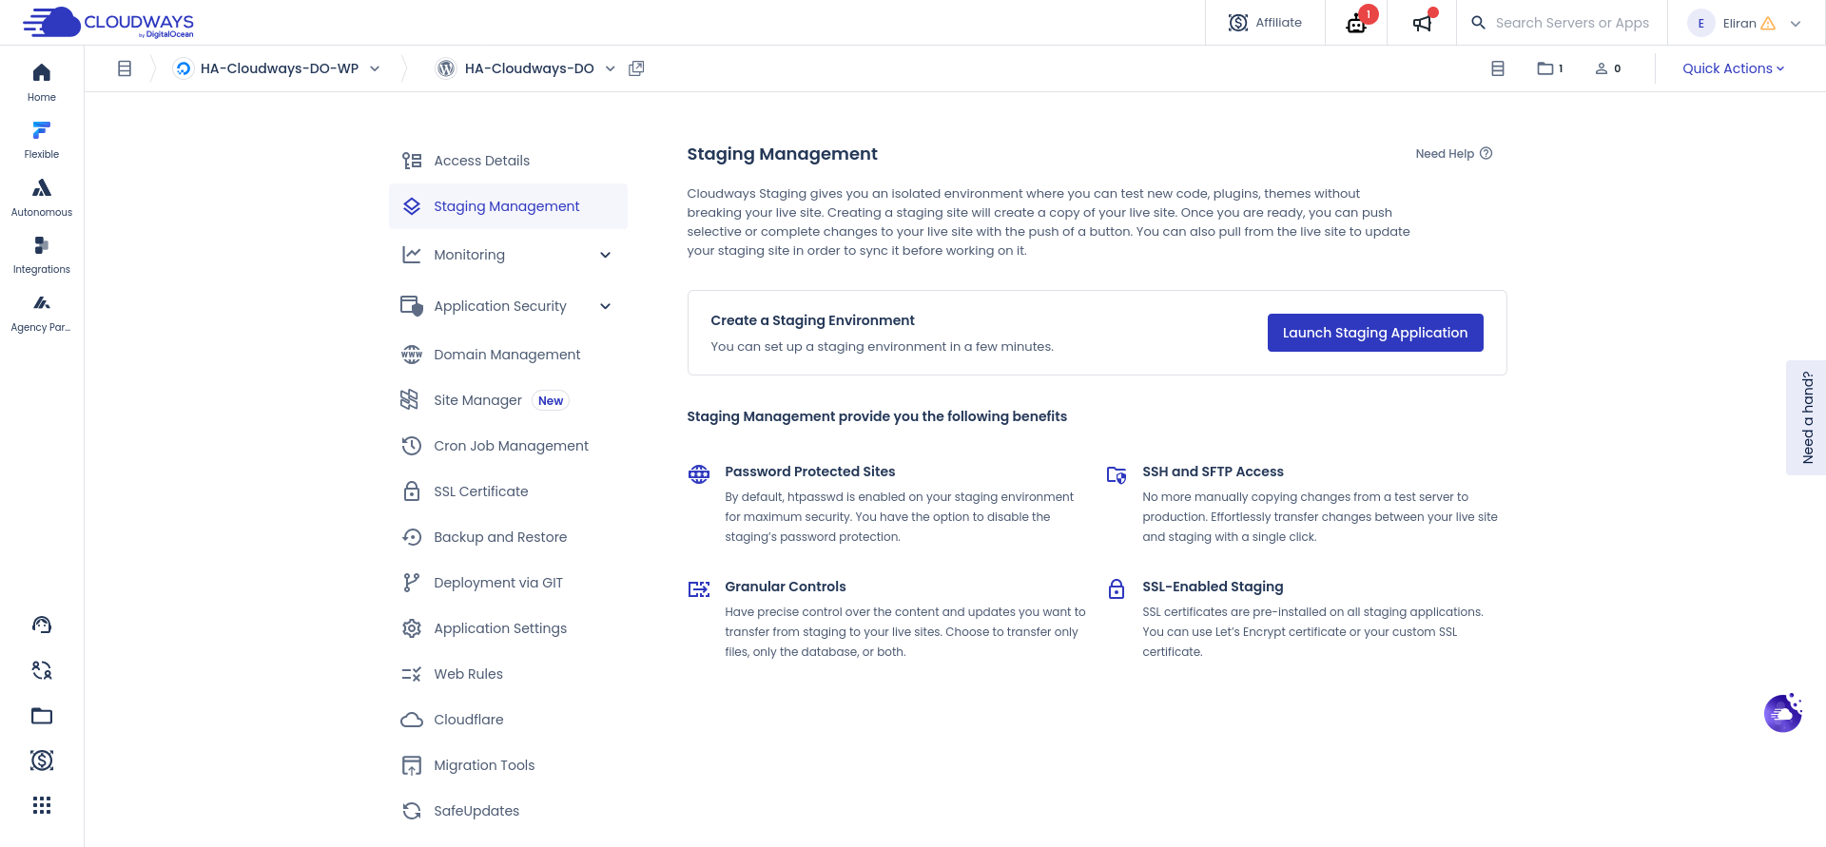Image resolution: width=1826 pixels, height=847 pixels.
Task: Open Cloudflare settings
Action: point(508,720)
